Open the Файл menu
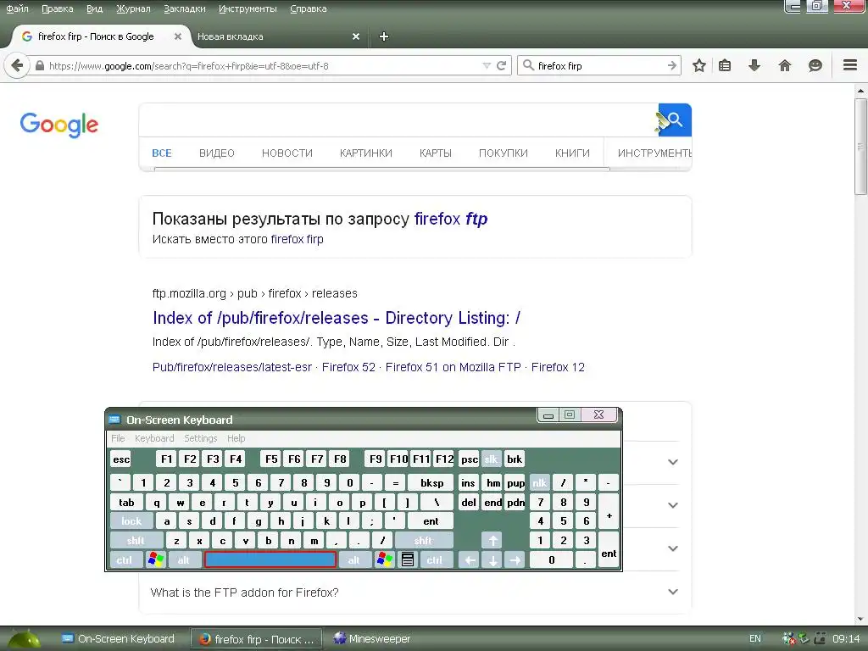The image size is (868, 651). coord(17,8)
